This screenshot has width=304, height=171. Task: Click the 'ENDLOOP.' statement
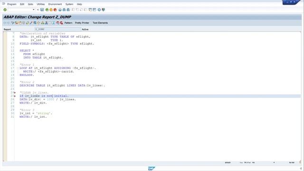pos(27,75)
